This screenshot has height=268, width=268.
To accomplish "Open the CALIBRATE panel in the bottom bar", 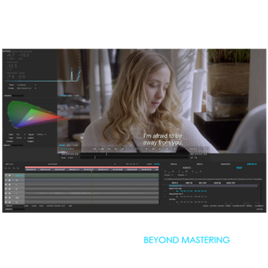I will 259,206.
